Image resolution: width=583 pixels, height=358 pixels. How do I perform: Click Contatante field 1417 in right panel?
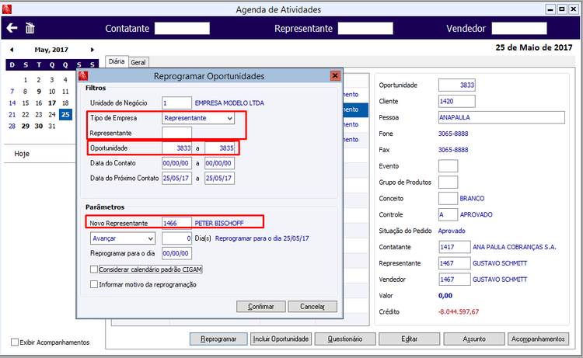455,247
